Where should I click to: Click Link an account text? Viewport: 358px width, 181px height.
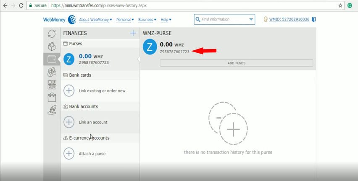pyautogui.click(x=93, y=122)
